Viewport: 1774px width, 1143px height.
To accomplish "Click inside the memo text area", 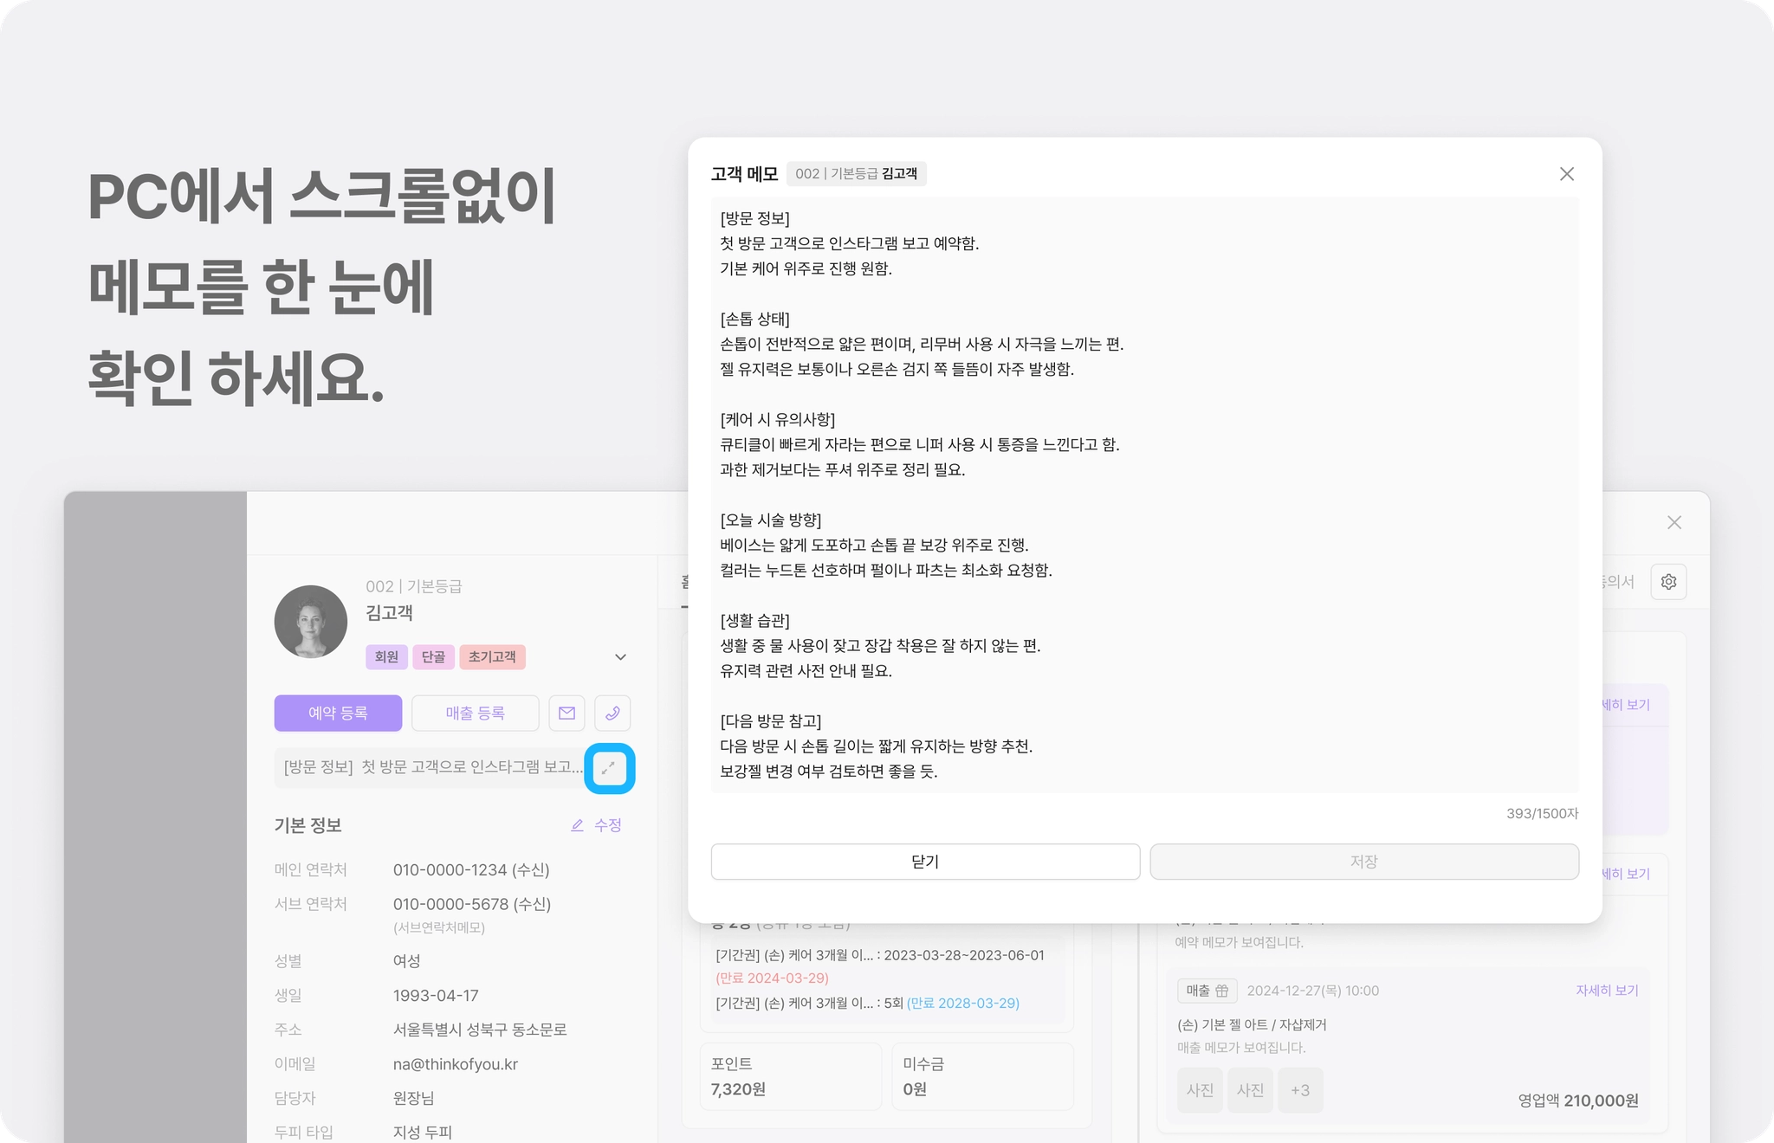I will coord(1143,494).
